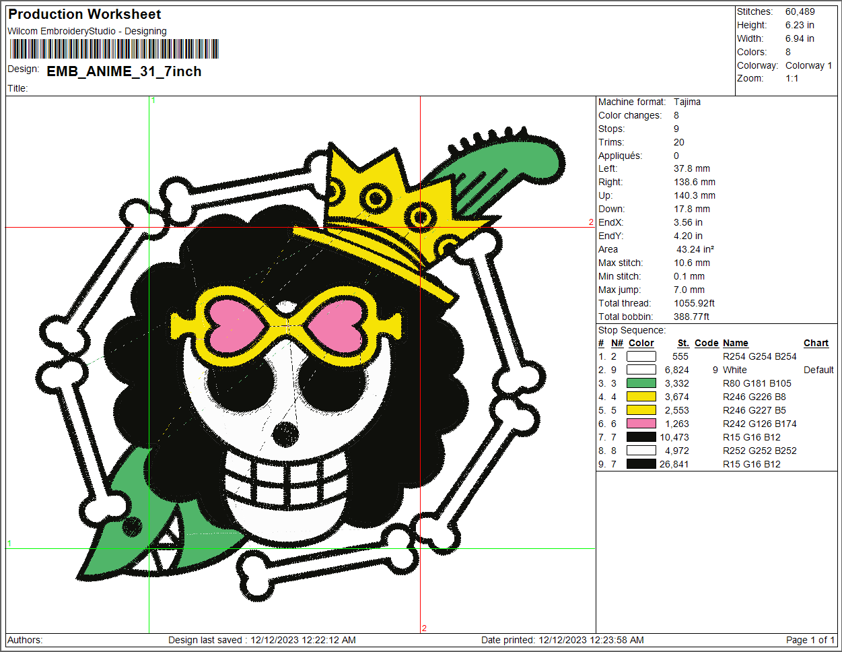Click the 'White' thread name in stop 2
Screen dimensions: 842x652
734,370
